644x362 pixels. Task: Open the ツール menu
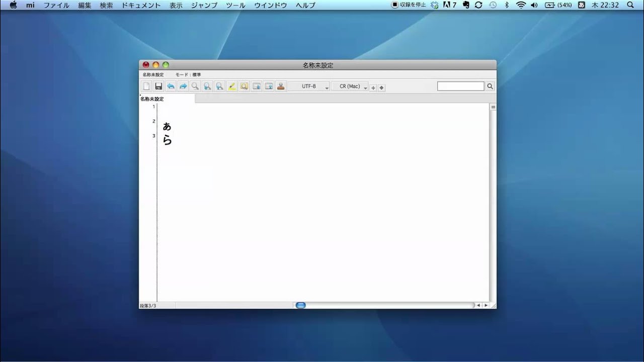[x=235, y=5]
